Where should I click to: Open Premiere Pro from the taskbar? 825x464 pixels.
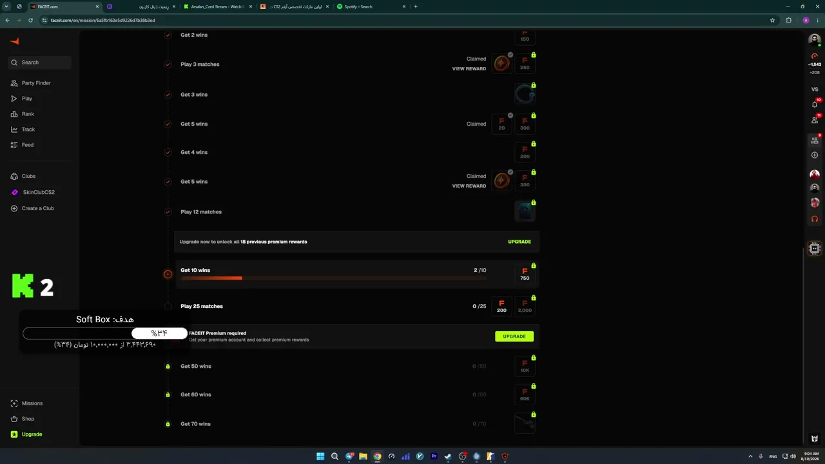(x=434, y=456)
